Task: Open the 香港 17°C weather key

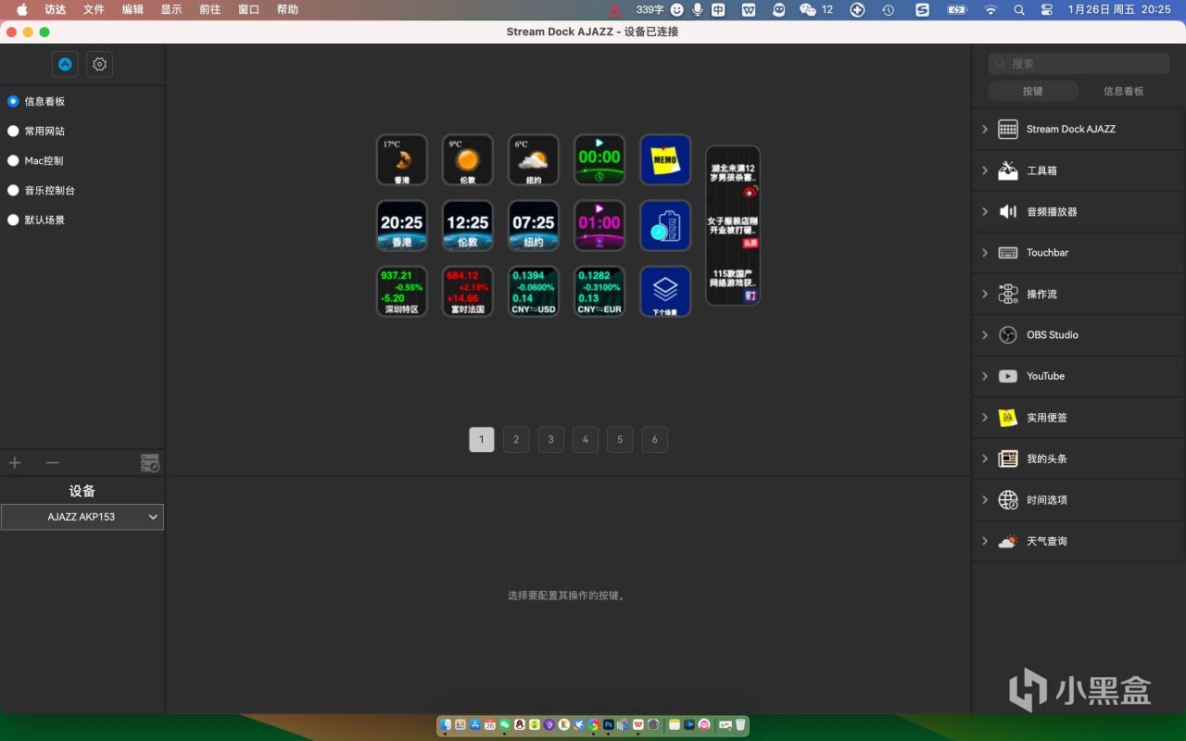Action: pyautogui.click(x=402, y=160)
